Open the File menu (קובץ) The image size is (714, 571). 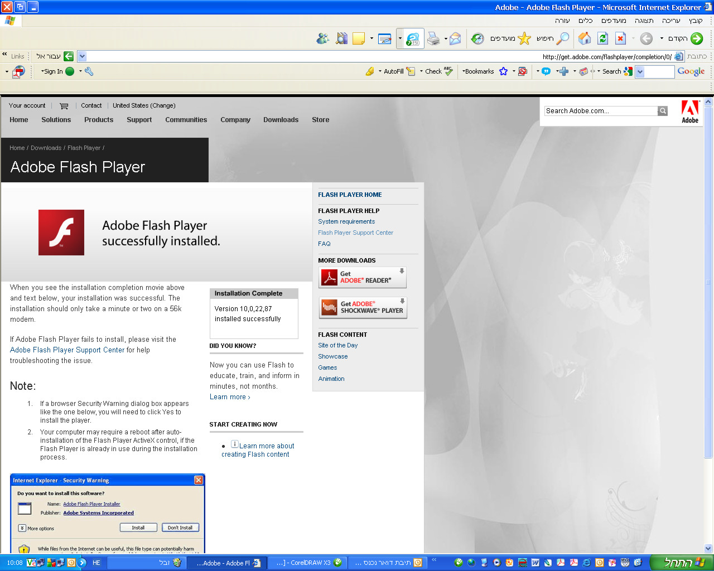click(x=696, y=21)
